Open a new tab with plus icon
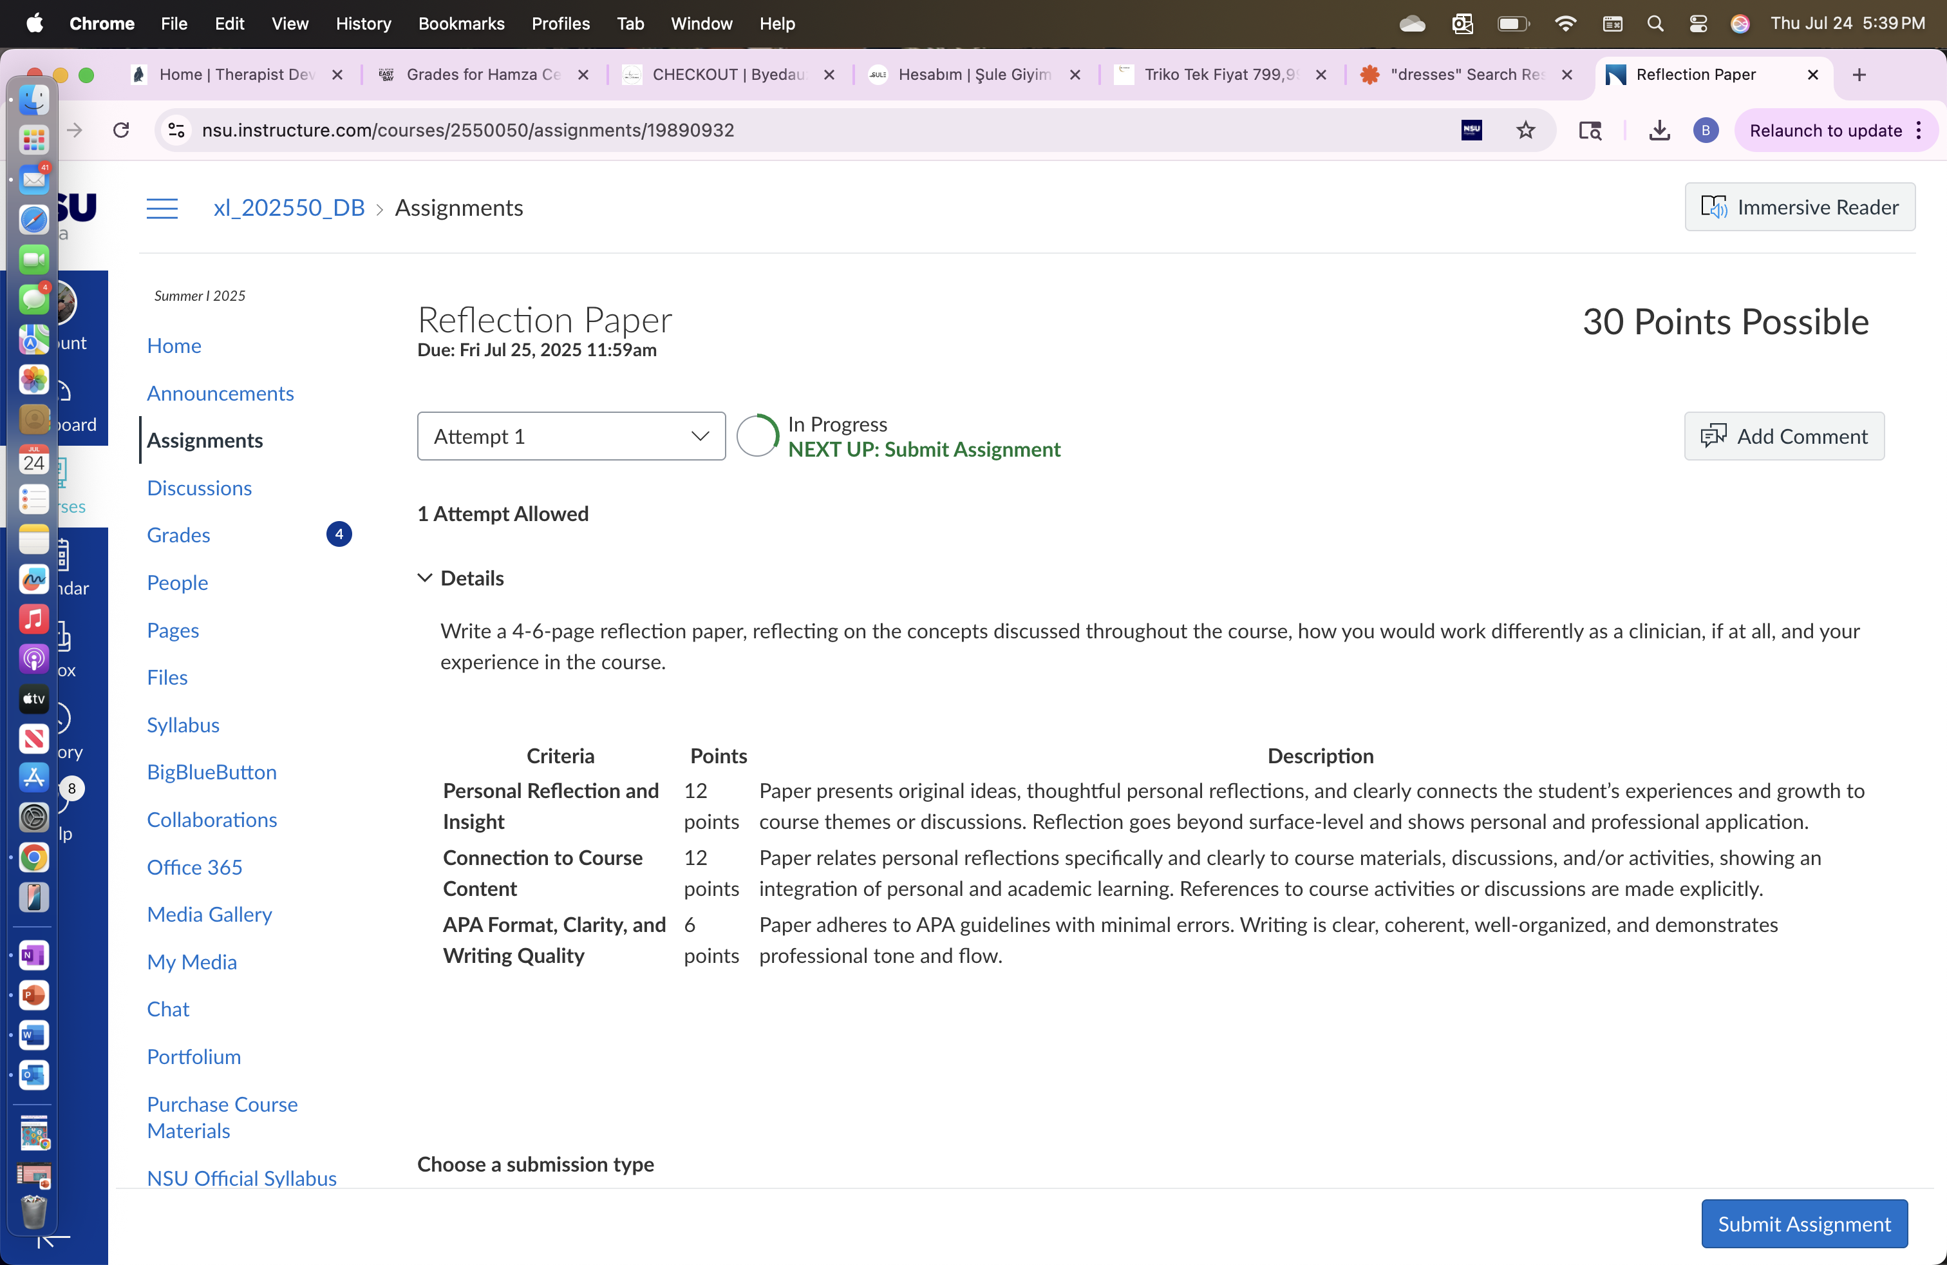The width and height of the screenshot is (1947, 1265). point(1859,75)
